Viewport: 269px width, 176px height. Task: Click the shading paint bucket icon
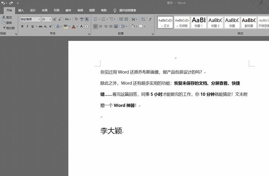pyautogui.click(x=133, y=26)
